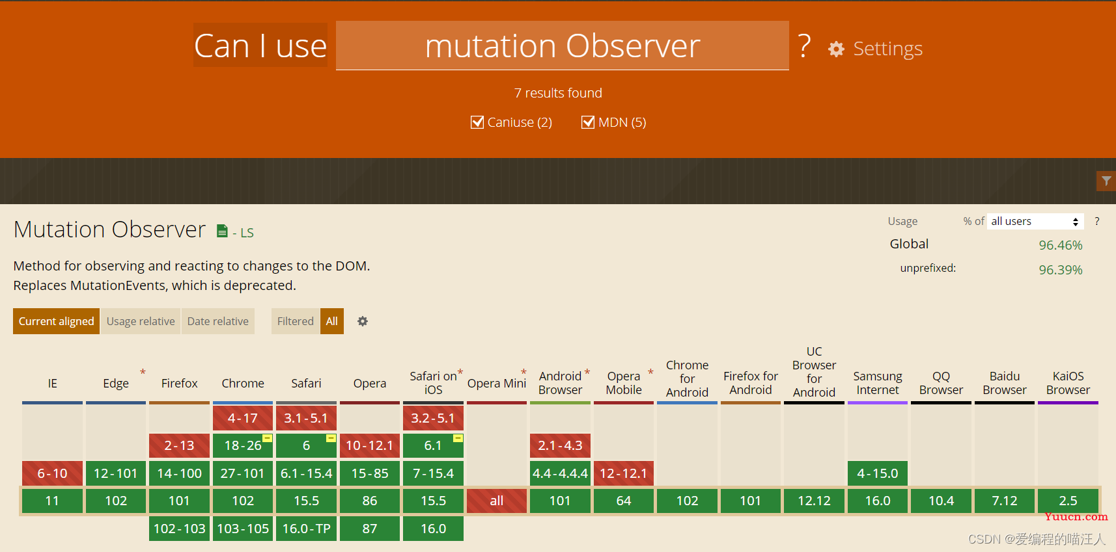Show note flag on Chrome 18-26 cell
Image resolution: width=1116 pixels, height=552 pixels.
tap(267, 438)
